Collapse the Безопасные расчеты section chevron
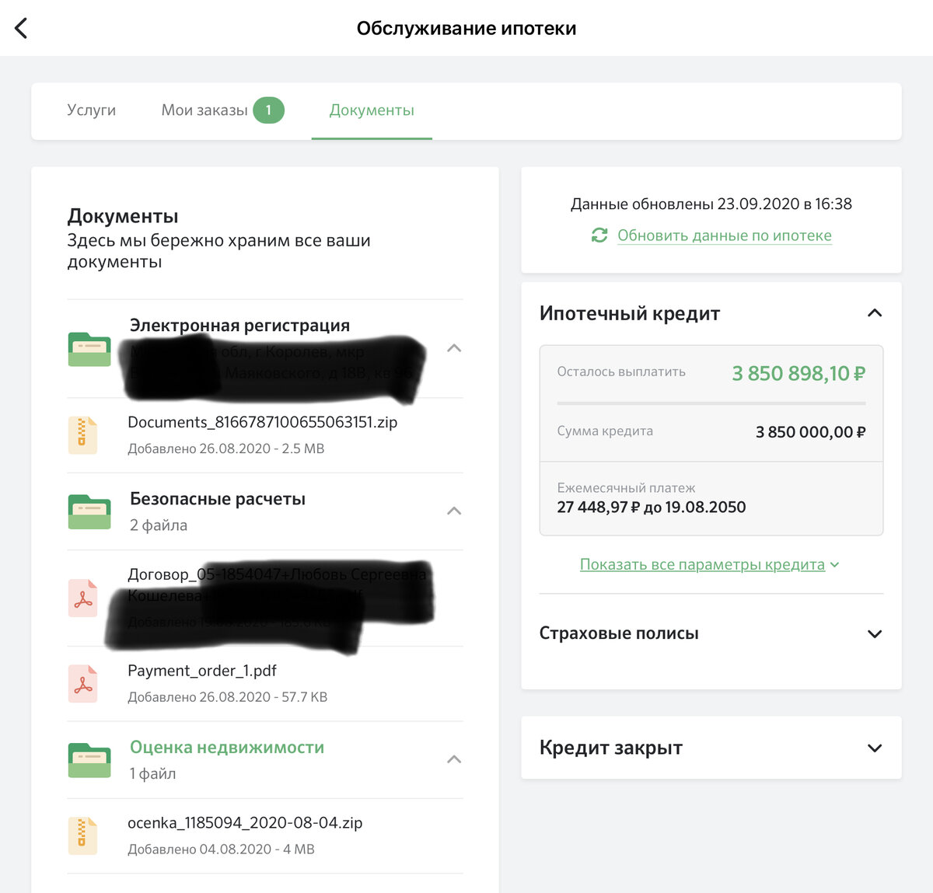The width and height of the screenshot is (933, 893). point(453,510)
